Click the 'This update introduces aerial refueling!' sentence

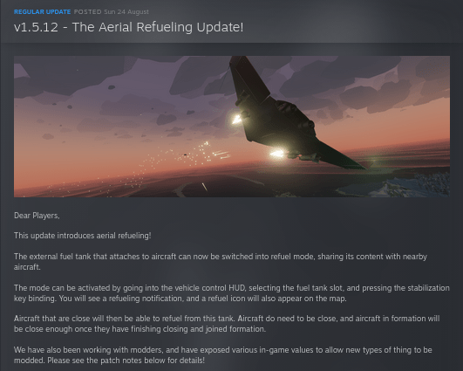(82, 236)
